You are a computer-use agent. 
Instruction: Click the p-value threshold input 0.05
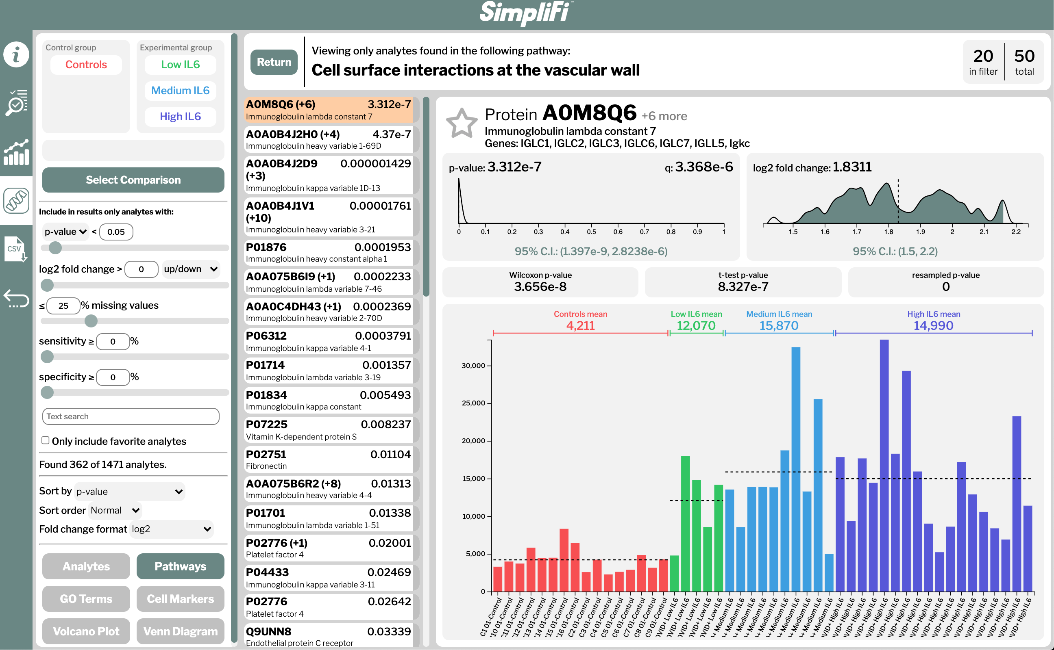(x=116, y=232)
